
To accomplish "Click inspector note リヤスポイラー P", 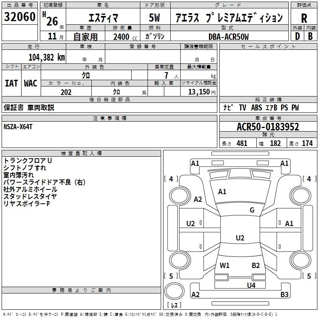I will click(26, 203).
